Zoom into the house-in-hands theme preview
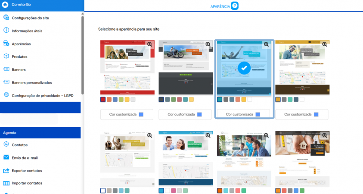The height and width of the screenshot is (194, 363). (x=325, y=136)
